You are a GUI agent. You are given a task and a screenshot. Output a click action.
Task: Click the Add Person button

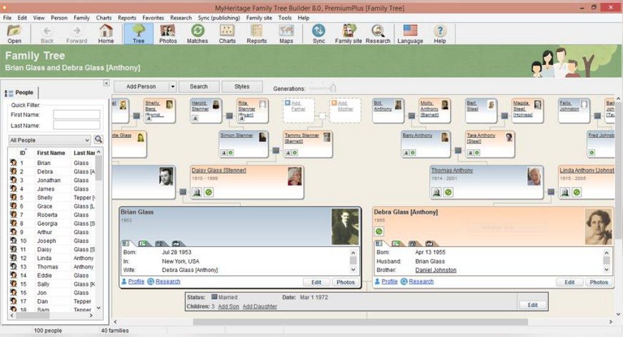click(x=141, y=86)
